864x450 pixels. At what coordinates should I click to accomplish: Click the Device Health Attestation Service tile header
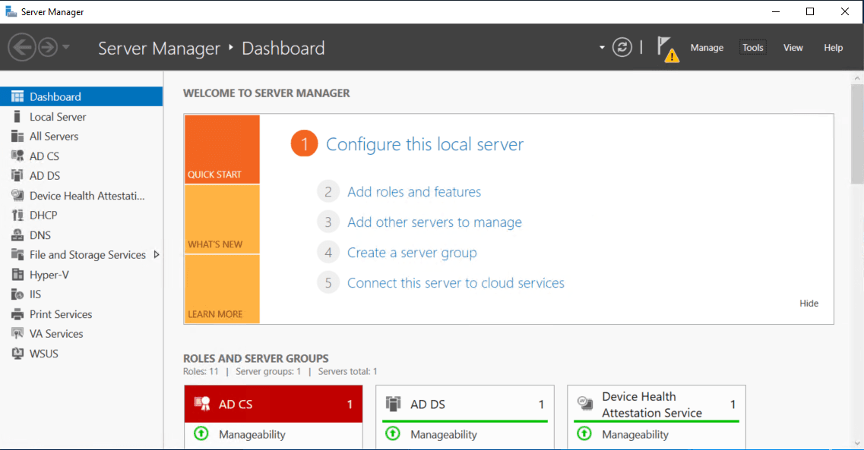point(657,404)
